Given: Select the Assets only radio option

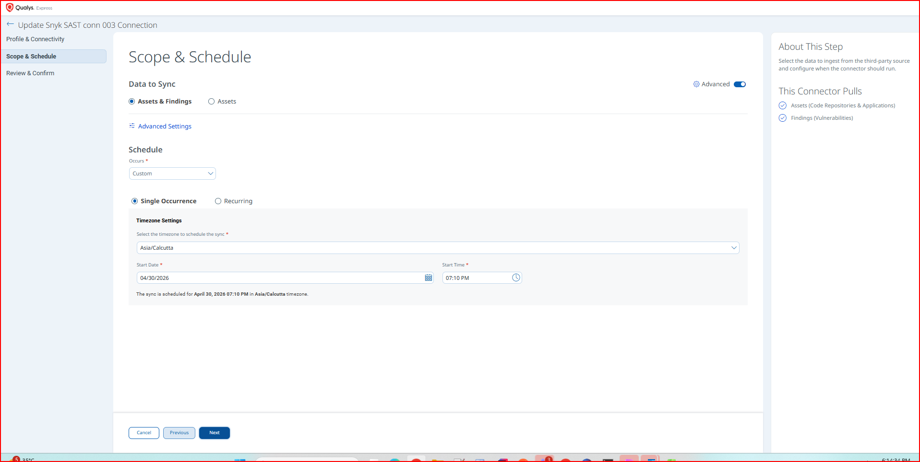Looking at the screenshot, I should pyautogui.click(x=211, y=102).
